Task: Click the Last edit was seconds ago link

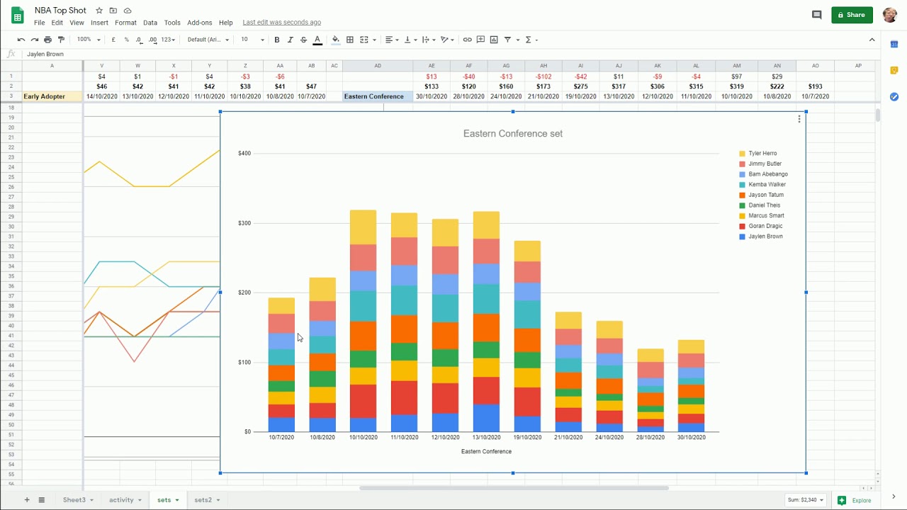Action: (x=282, y=23)
